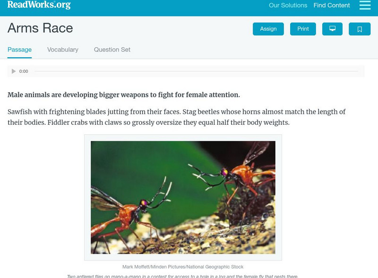
Task: Open the Find Content menu
Action: [332, 5]
